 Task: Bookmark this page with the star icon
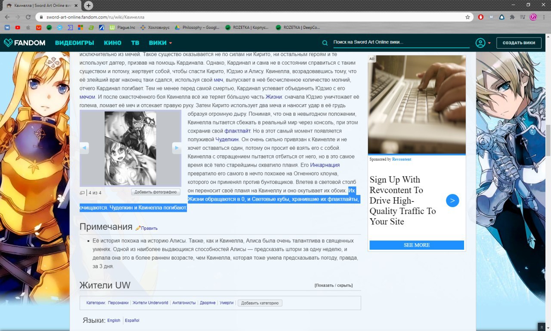(467, 17)
